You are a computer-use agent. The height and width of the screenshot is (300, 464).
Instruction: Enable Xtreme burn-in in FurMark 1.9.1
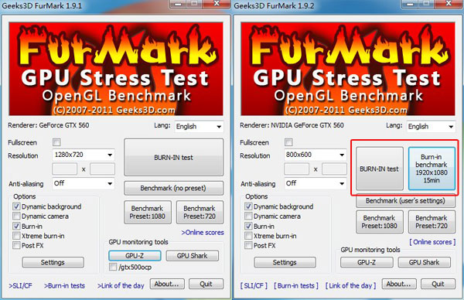(16, 236)
